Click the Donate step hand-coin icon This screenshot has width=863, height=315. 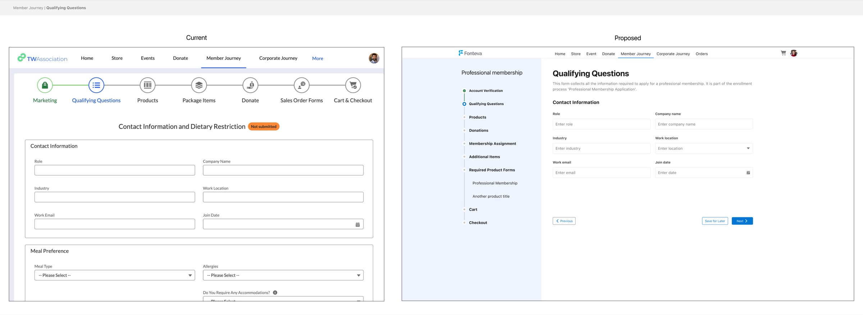pos(250,85)
